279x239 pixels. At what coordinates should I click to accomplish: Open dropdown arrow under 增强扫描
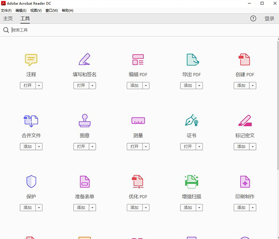(199, 208)
